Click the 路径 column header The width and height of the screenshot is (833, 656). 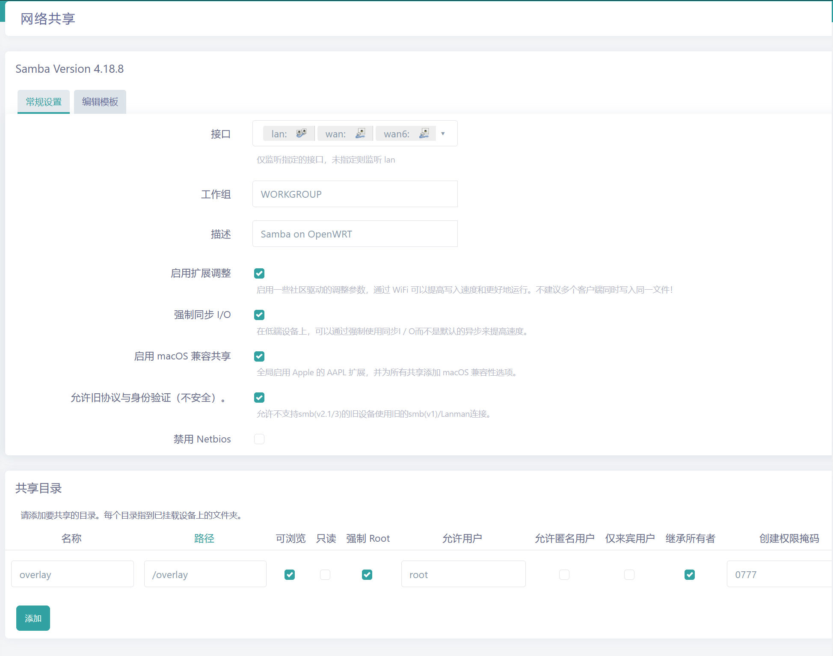tap(205, 538)
